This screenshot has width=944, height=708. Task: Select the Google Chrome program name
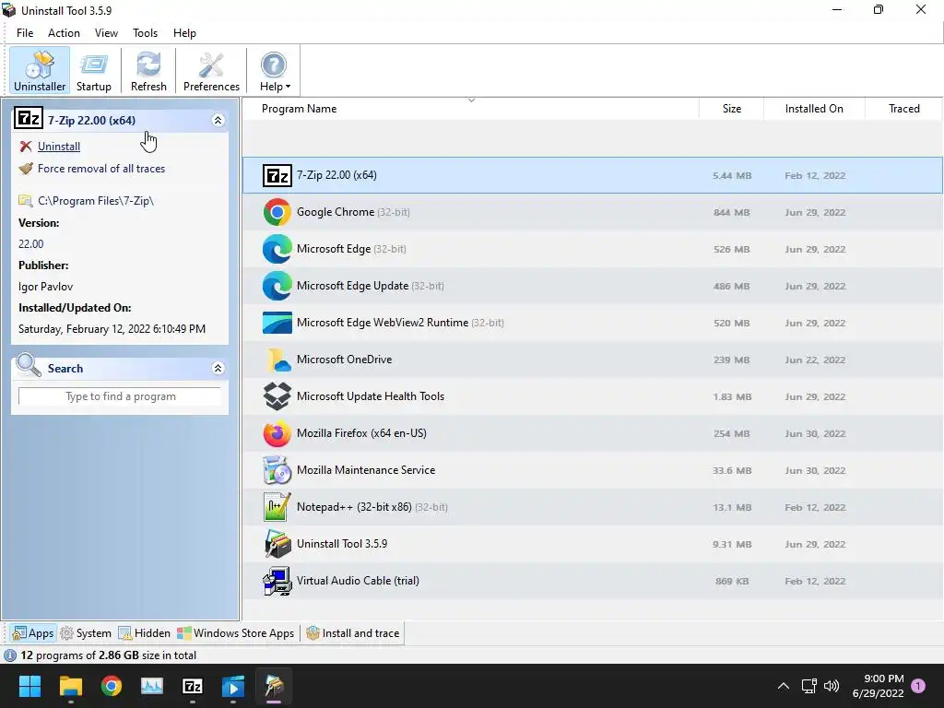336,212
